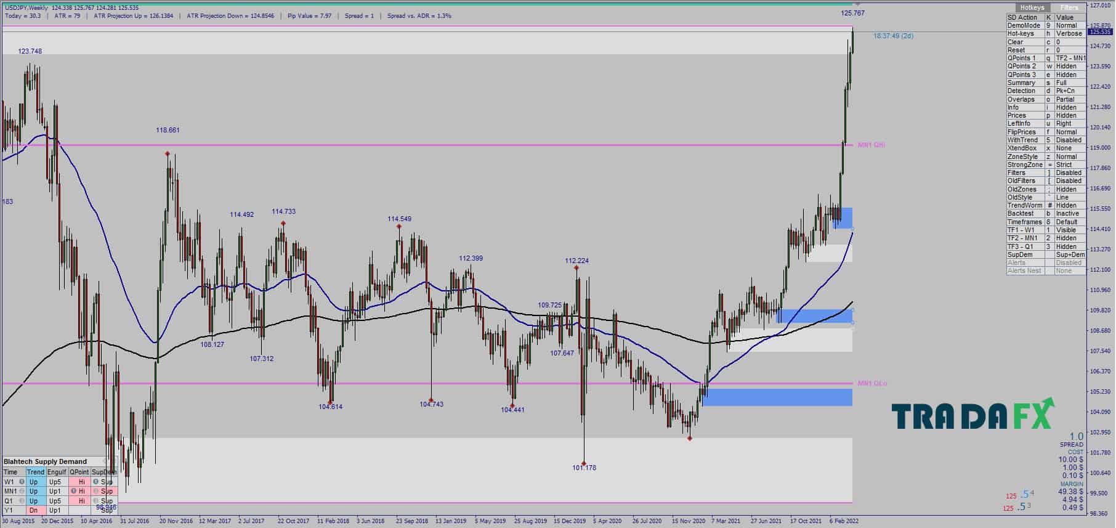Click the info icon in W1 SupDem cell
1116x528 pixels.
95,482
